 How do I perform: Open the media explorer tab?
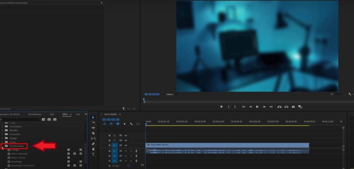tap(10, 114)
